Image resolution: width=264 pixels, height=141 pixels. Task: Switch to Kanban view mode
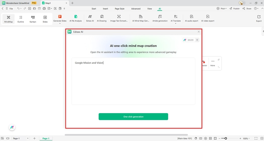(33, 19)
